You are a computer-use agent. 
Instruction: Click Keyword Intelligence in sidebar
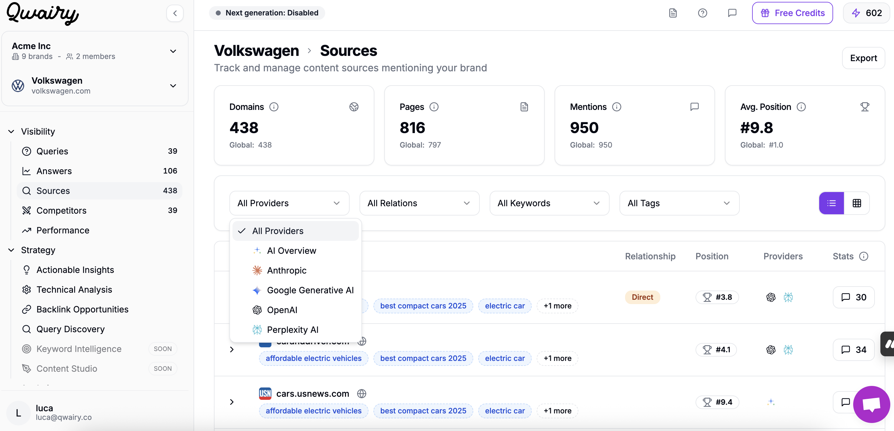click(99, 349)
